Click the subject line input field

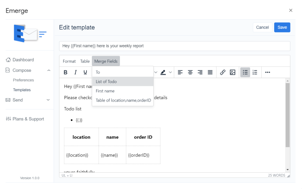click(x=174, y=46)
